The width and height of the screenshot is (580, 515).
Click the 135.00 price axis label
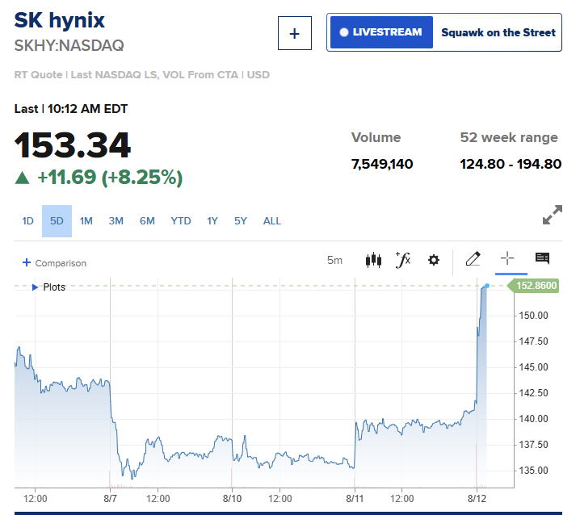point(533,471)
